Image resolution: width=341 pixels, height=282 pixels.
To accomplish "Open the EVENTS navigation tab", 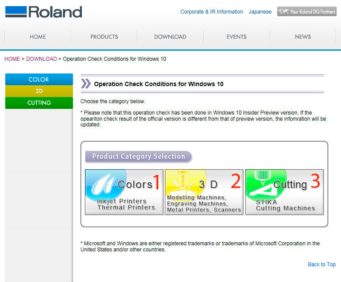I will [237, 37].
